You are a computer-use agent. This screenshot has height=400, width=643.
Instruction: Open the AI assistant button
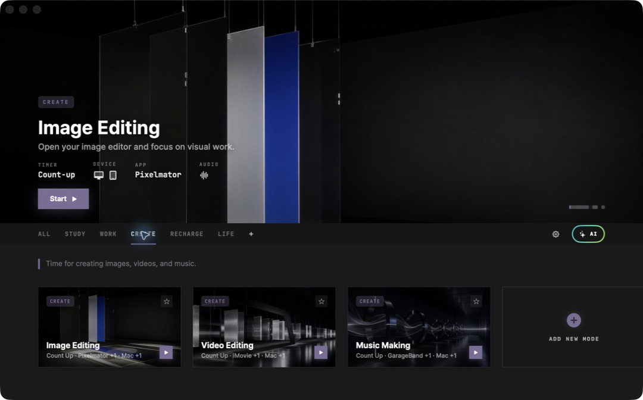588,234
